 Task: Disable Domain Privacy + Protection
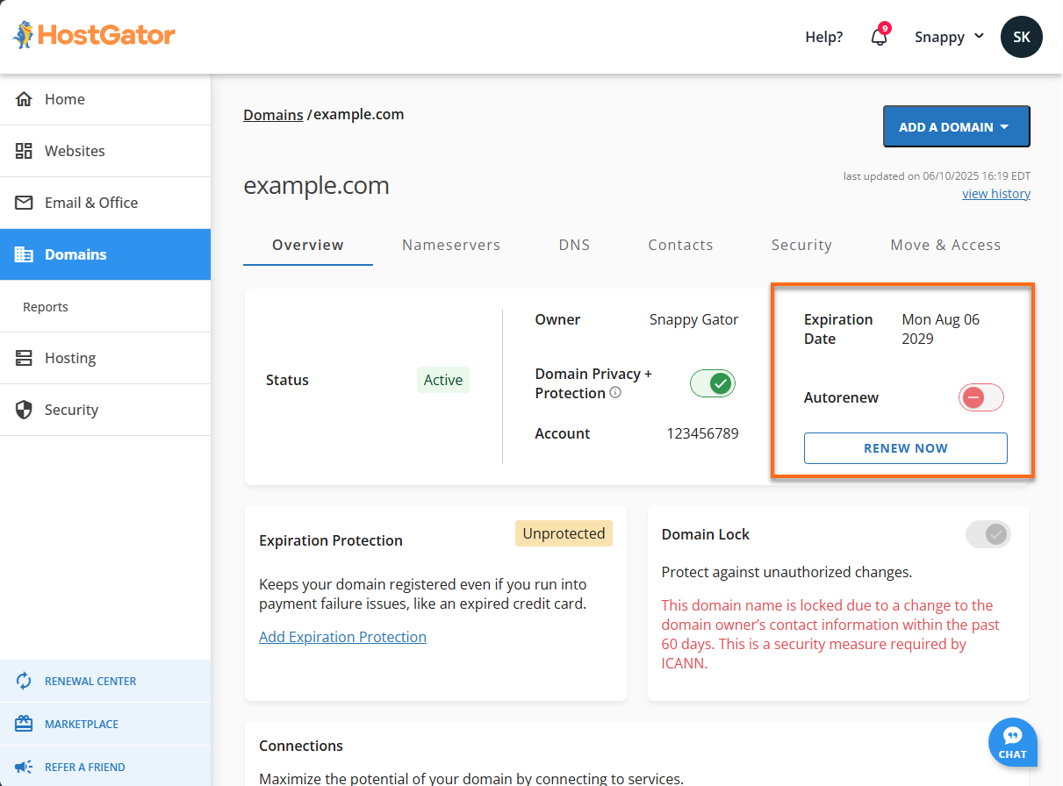point(712,383)
